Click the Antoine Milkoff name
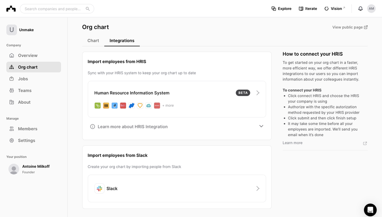Image resolution: width=382 pixels, height=217 pixels. [x=36, y=166]
